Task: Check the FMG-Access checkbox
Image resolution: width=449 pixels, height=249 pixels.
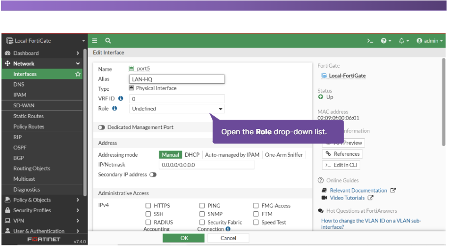Action: (x=256, y=205)
